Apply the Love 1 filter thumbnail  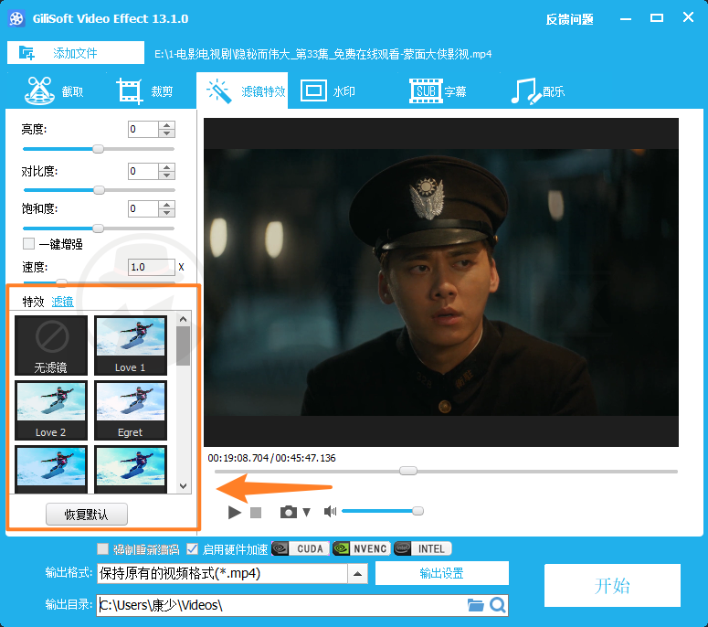pyautogui.click(x=131, y=345)
